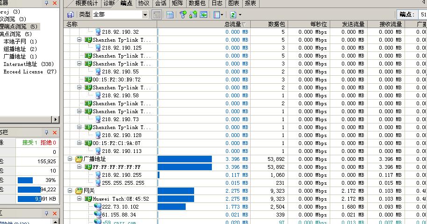Select Internet地址 (338) in the node browser
Viewport: 427px width, 224px height.
pos(29,64)
